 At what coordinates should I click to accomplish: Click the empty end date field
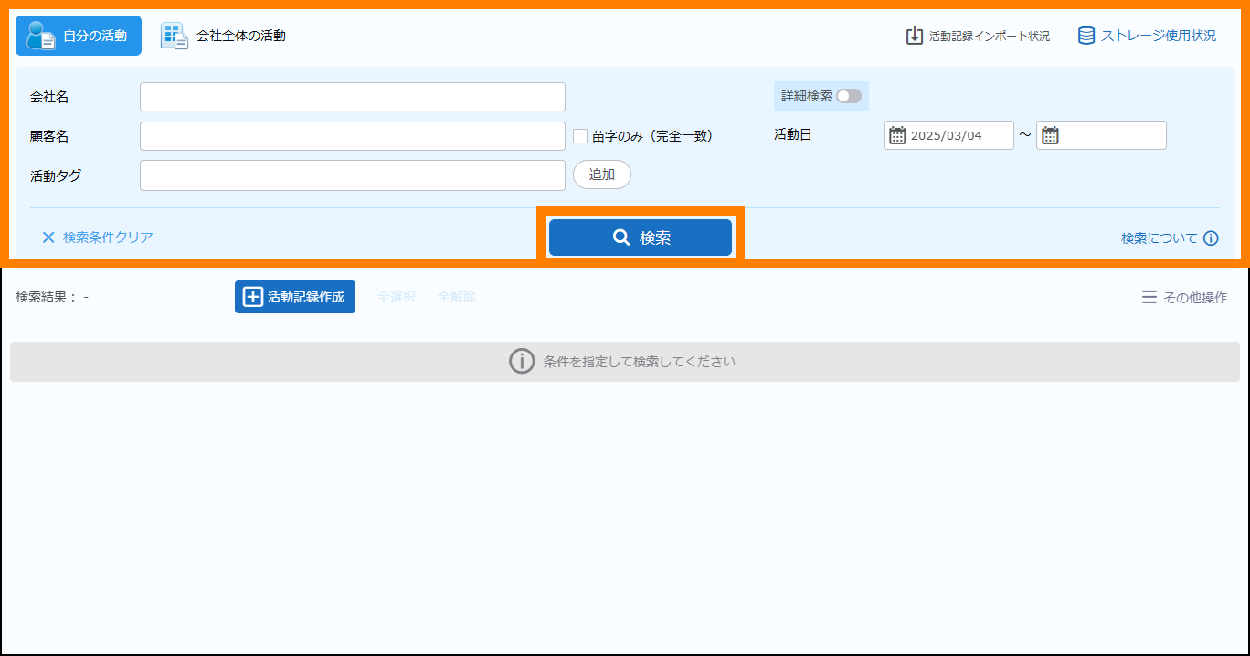1111,135
